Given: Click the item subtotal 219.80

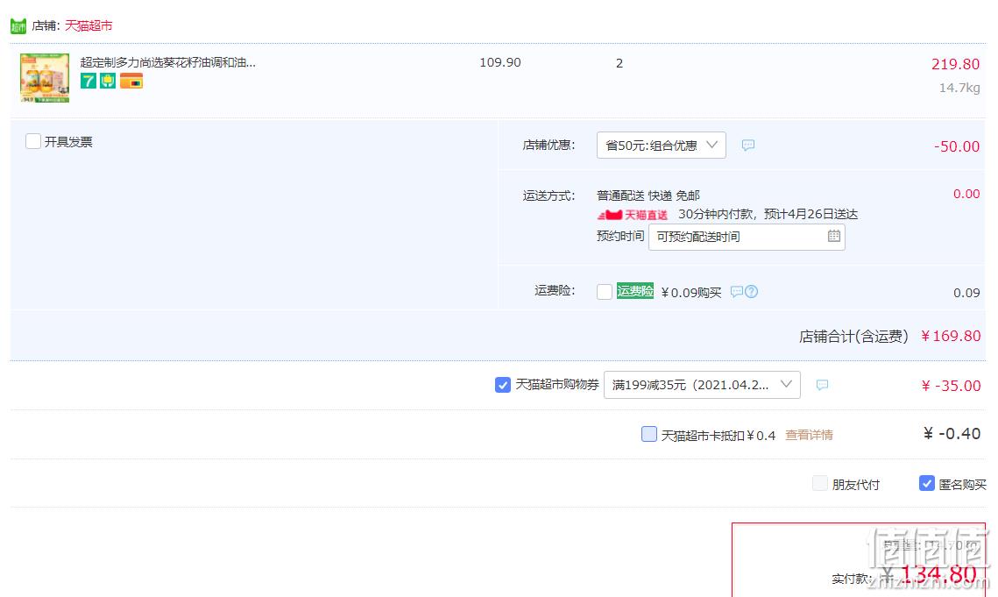Looking at the screenshot, I should point(955,64).
